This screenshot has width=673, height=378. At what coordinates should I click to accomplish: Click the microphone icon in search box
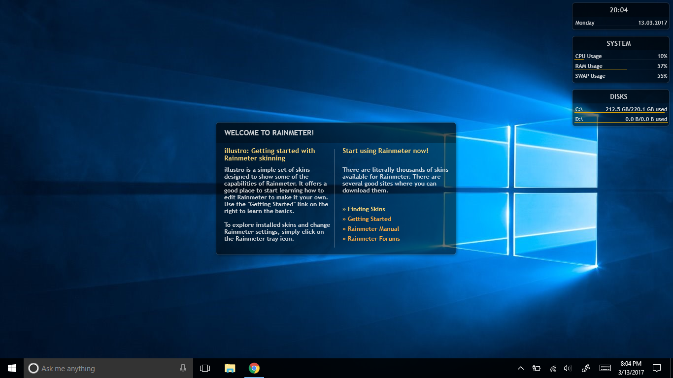point(183,368)
